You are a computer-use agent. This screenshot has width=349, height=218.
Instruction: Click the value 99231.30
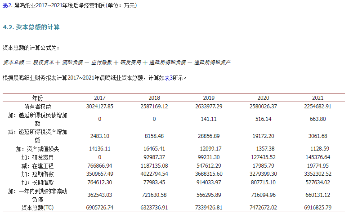click(x=209, y=157)
